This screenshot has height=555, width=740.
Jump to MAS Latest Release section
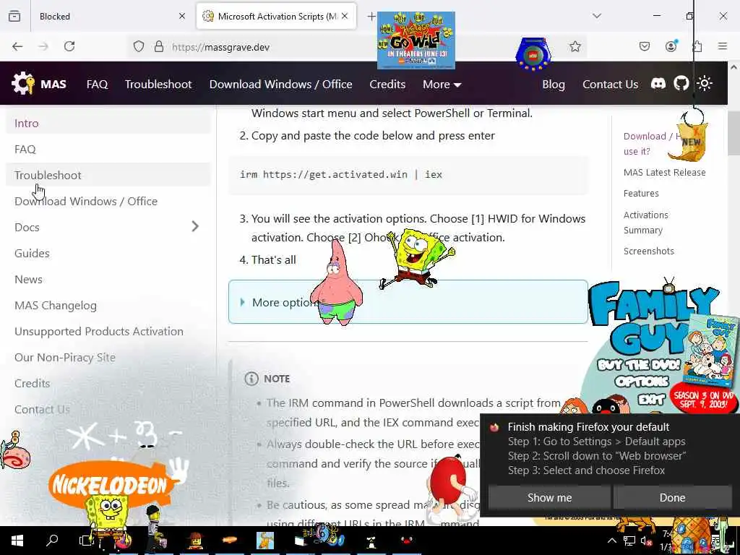coord(665,172)
